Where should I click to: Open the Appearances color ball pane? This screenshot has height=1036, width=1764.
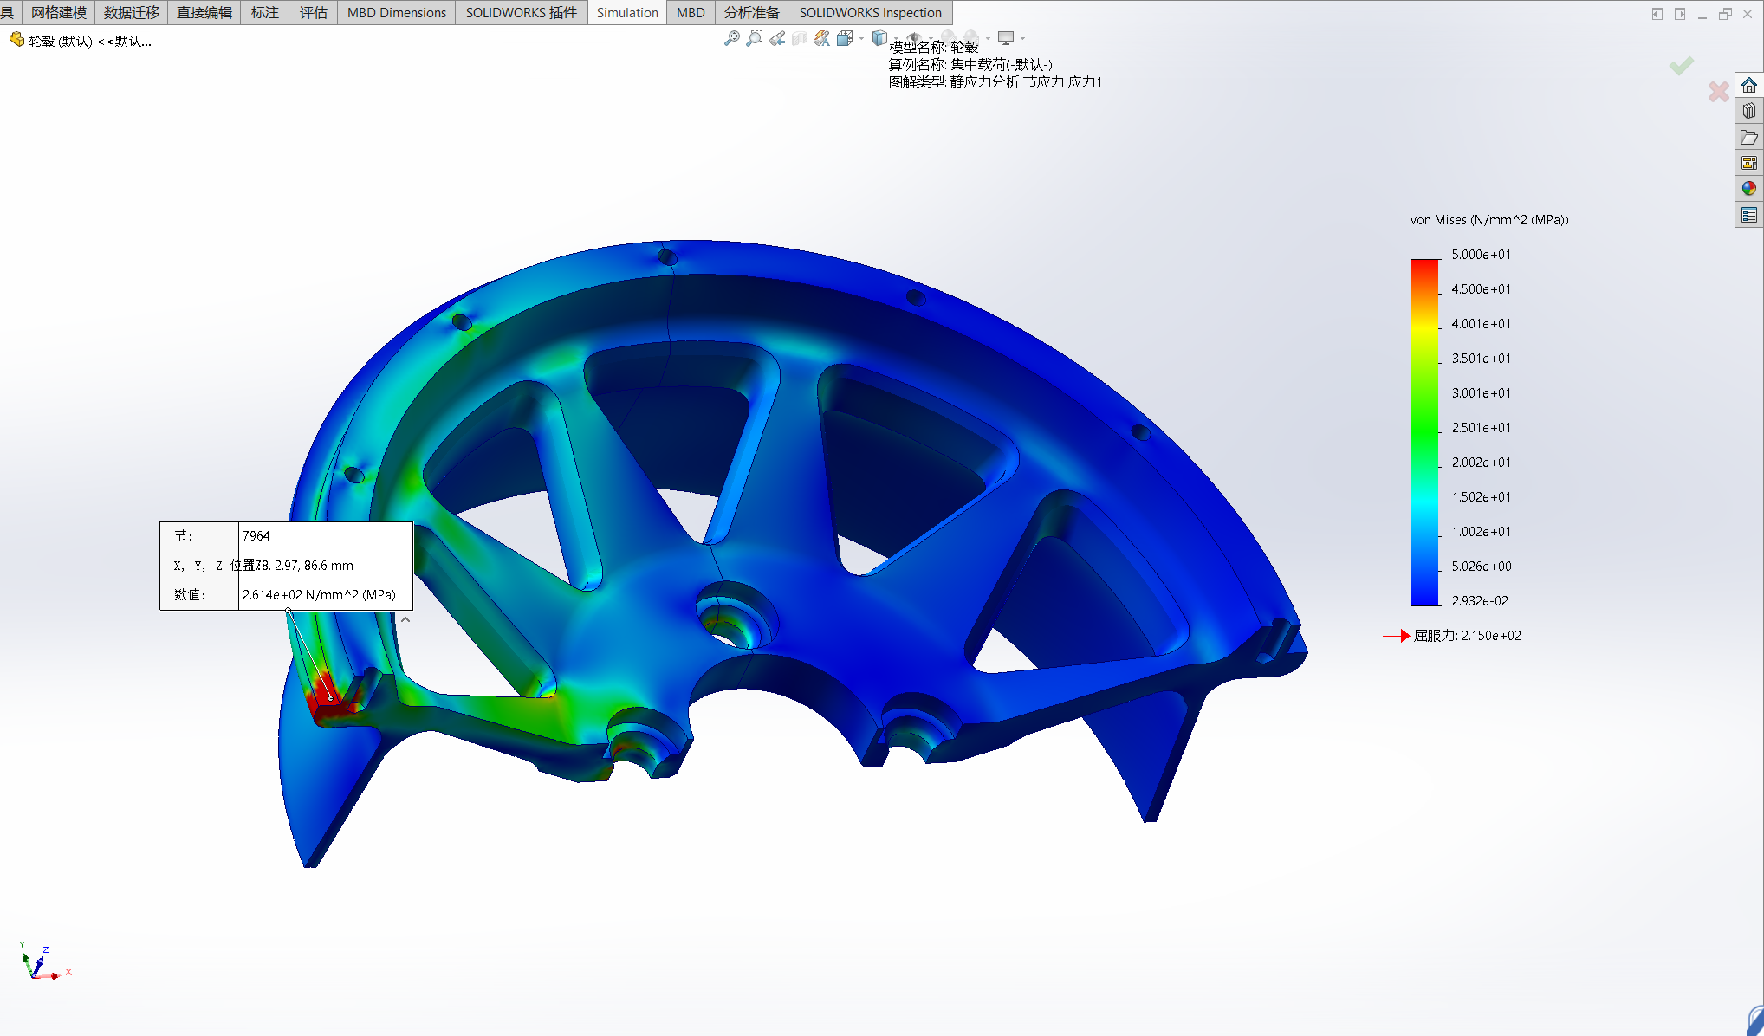pyautogui.click(x=1749, y=188)
